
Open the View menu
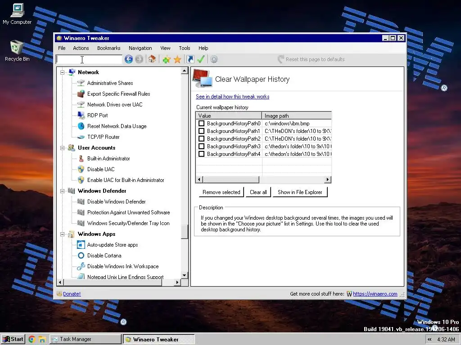(165, 48)
